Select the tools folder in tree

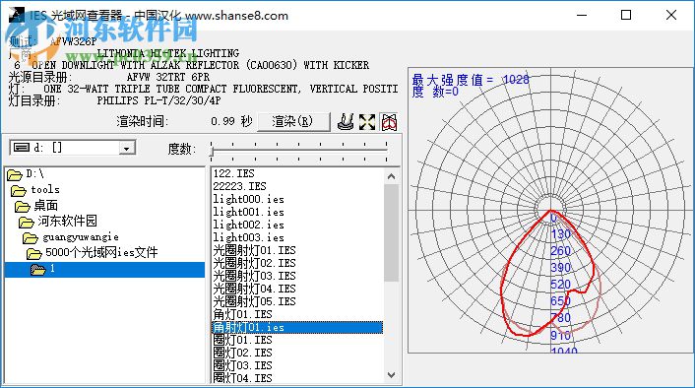click(35, 190)
